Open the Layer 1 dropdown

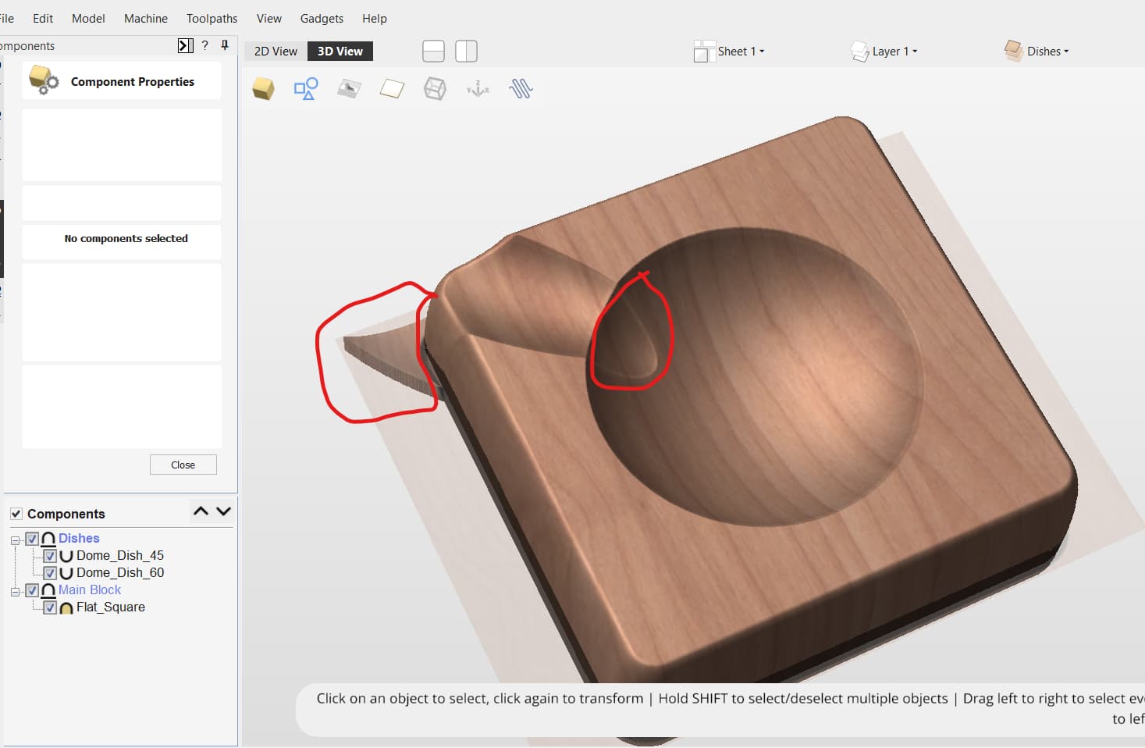tap(894, 52)
